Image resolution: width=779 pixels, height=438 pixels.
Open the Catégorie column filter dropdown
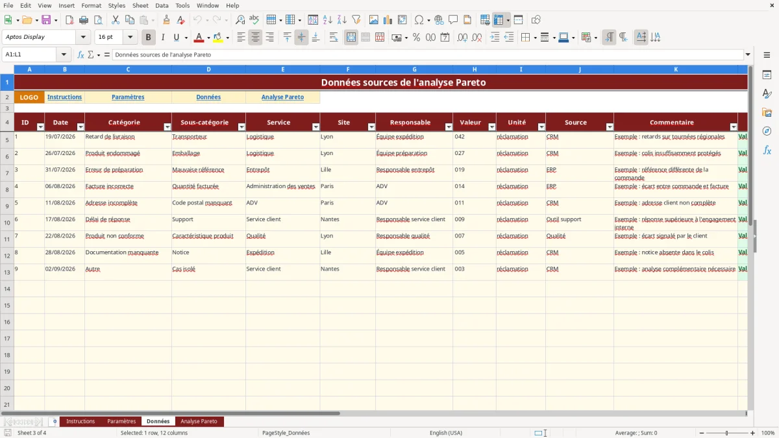(x=167, y=127)
